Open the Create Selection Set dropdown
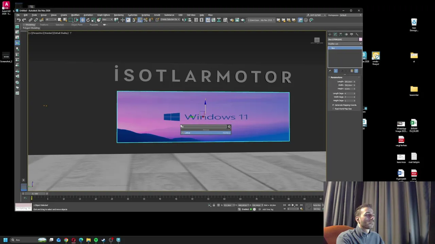Viewport: 435px width, 244px height. (x=170, y=20)
